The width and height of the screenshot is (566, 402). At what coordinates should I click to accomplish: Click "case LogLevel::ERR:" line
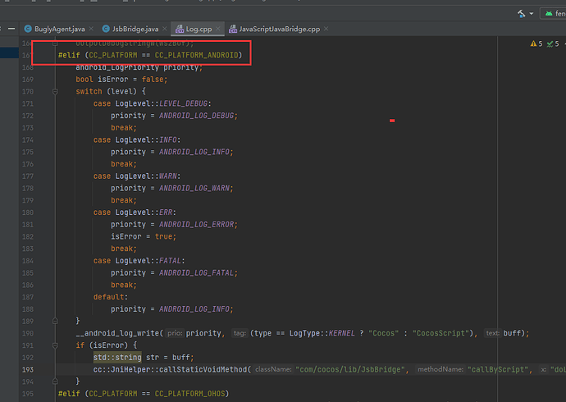click(x=135, y=212)
